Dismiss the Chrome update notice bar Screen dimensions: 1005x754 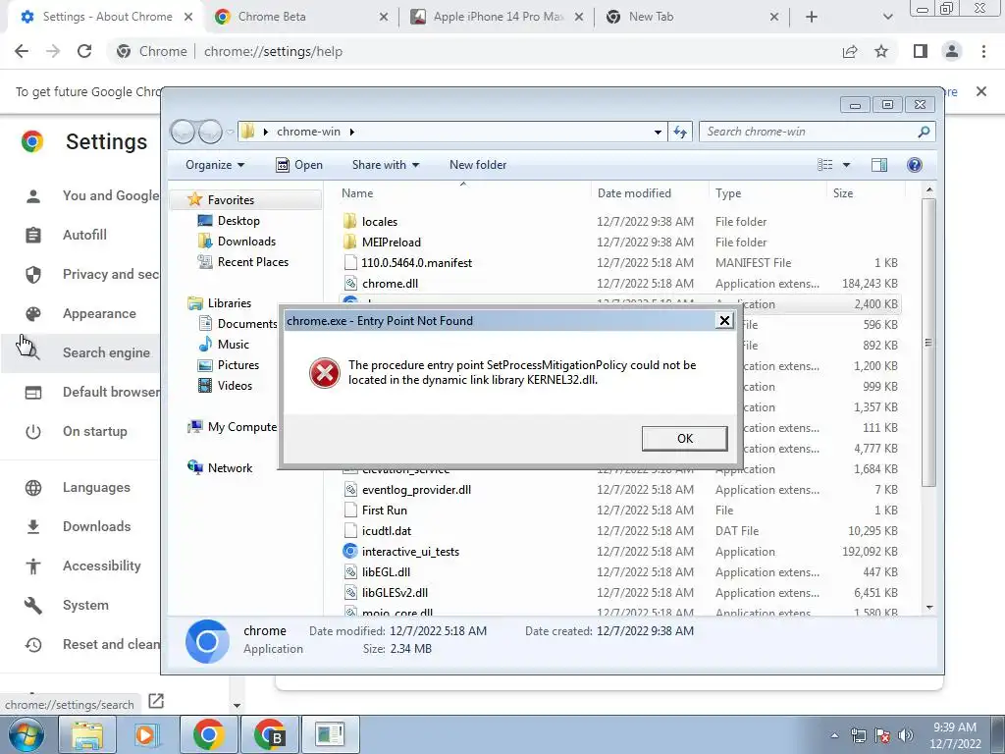[x=981, y=91]
